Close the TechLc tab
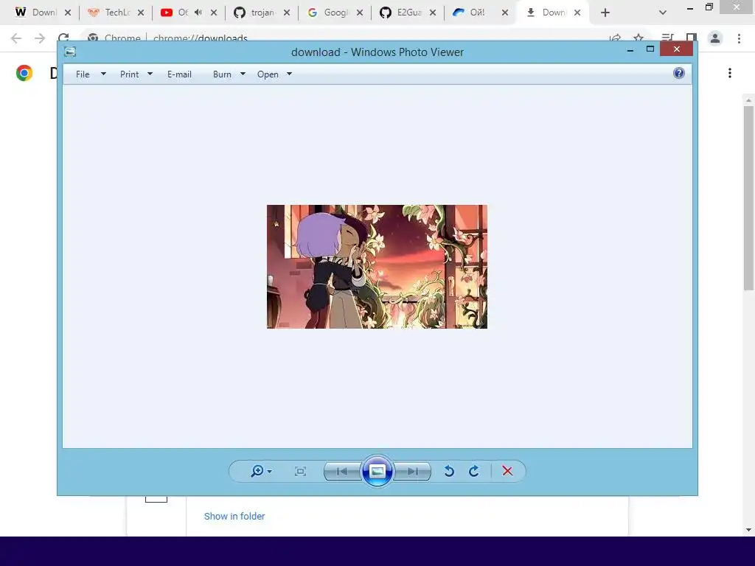The height and width of the screenshot is (566, 755). coord(141,13)
